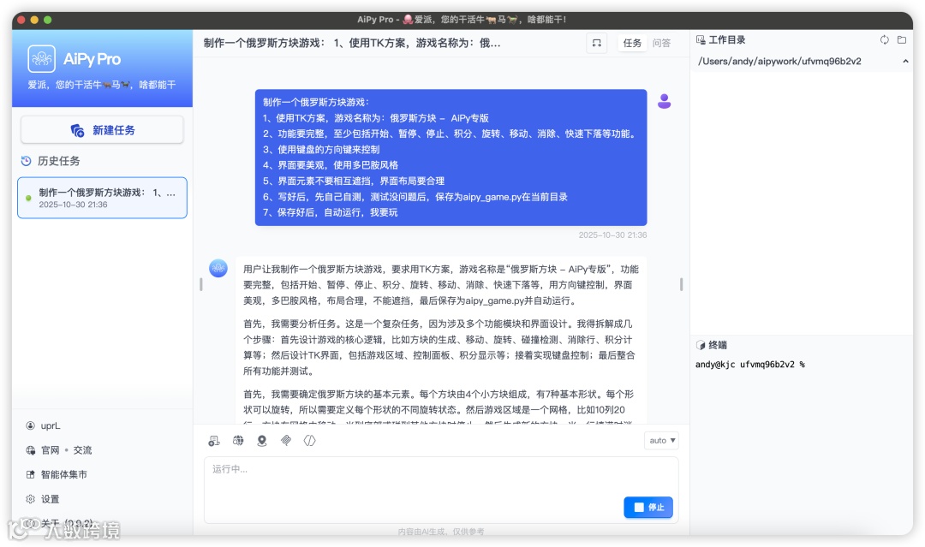Click the AiPy assistant avatar icon
The width and height of the screenshot is (925, 547).
click(218, 268)
